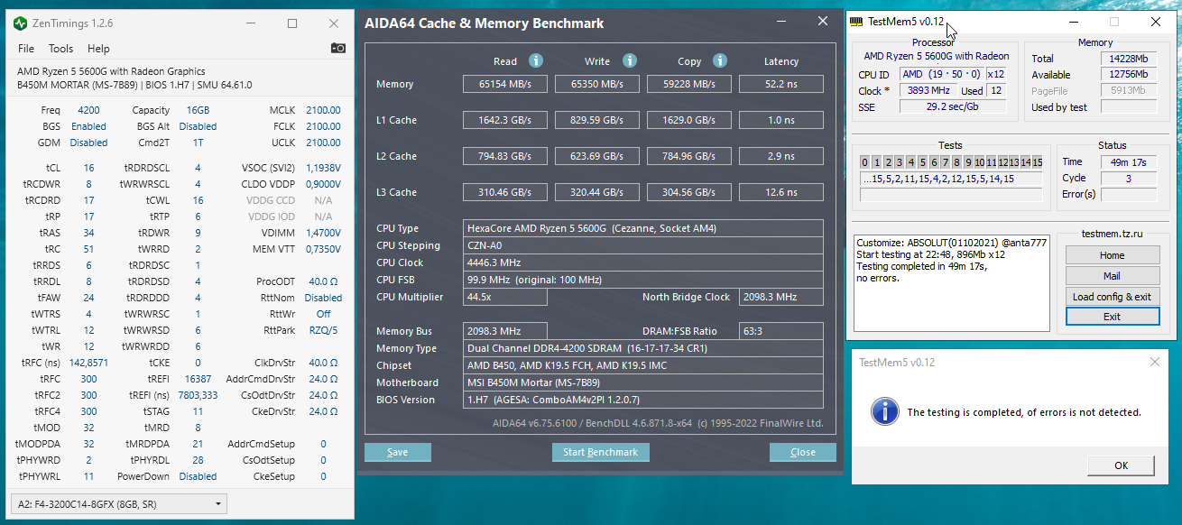
Task: Click the MCLK value 2100.00
Action: point(323,110)
